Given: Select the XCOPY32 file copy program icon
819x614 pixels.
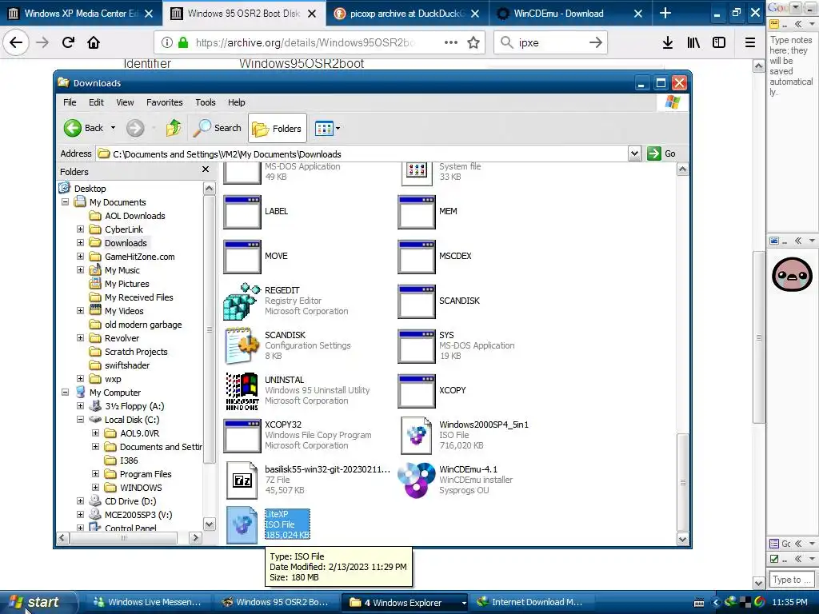Looking at the screenshot, I should pyautogui.click(x=242, y=436).
